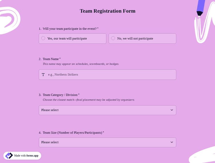Select "No, we will not participate" radio option

[113, 38]
